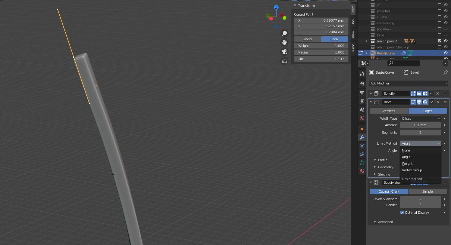
Task: Switch perspective/orthographic with the grid icon
Action: click(284, 61)
